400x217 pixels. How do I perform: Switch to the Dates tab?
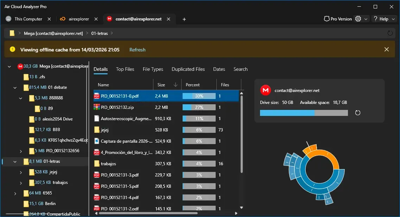pyautogui.click(x=219, y=69)
